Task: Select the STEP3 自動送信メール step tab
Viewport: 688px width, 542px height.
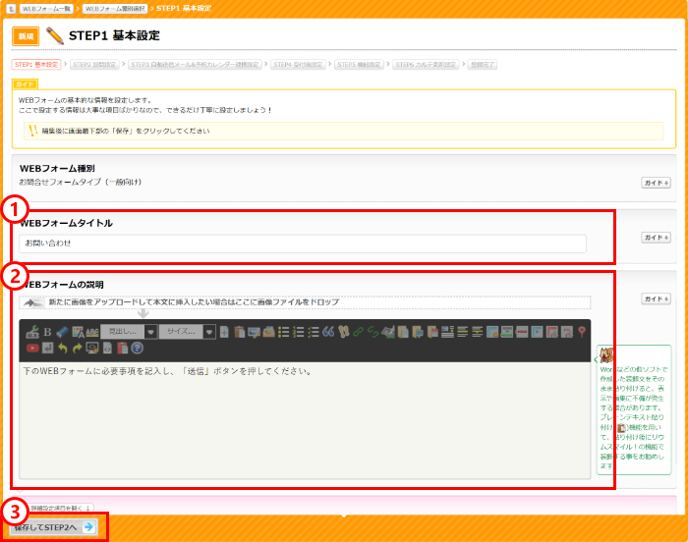Action: tap(195, 65)
